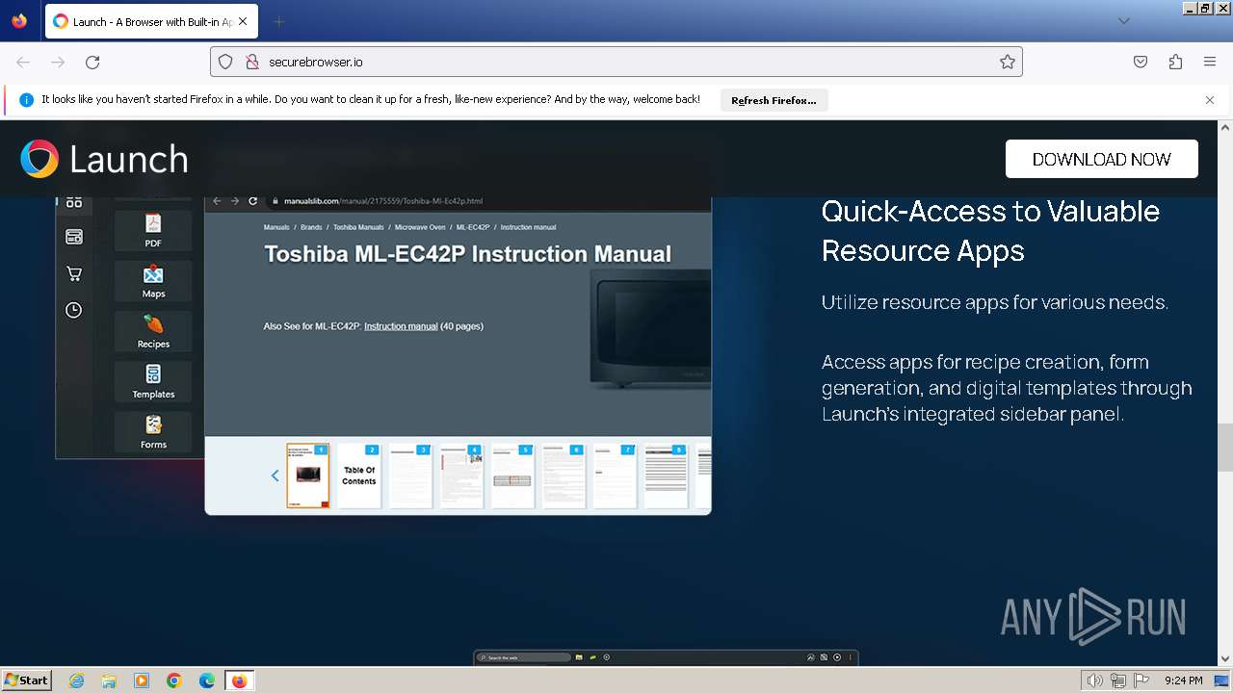Click the site security lock icon

[252, 62]
